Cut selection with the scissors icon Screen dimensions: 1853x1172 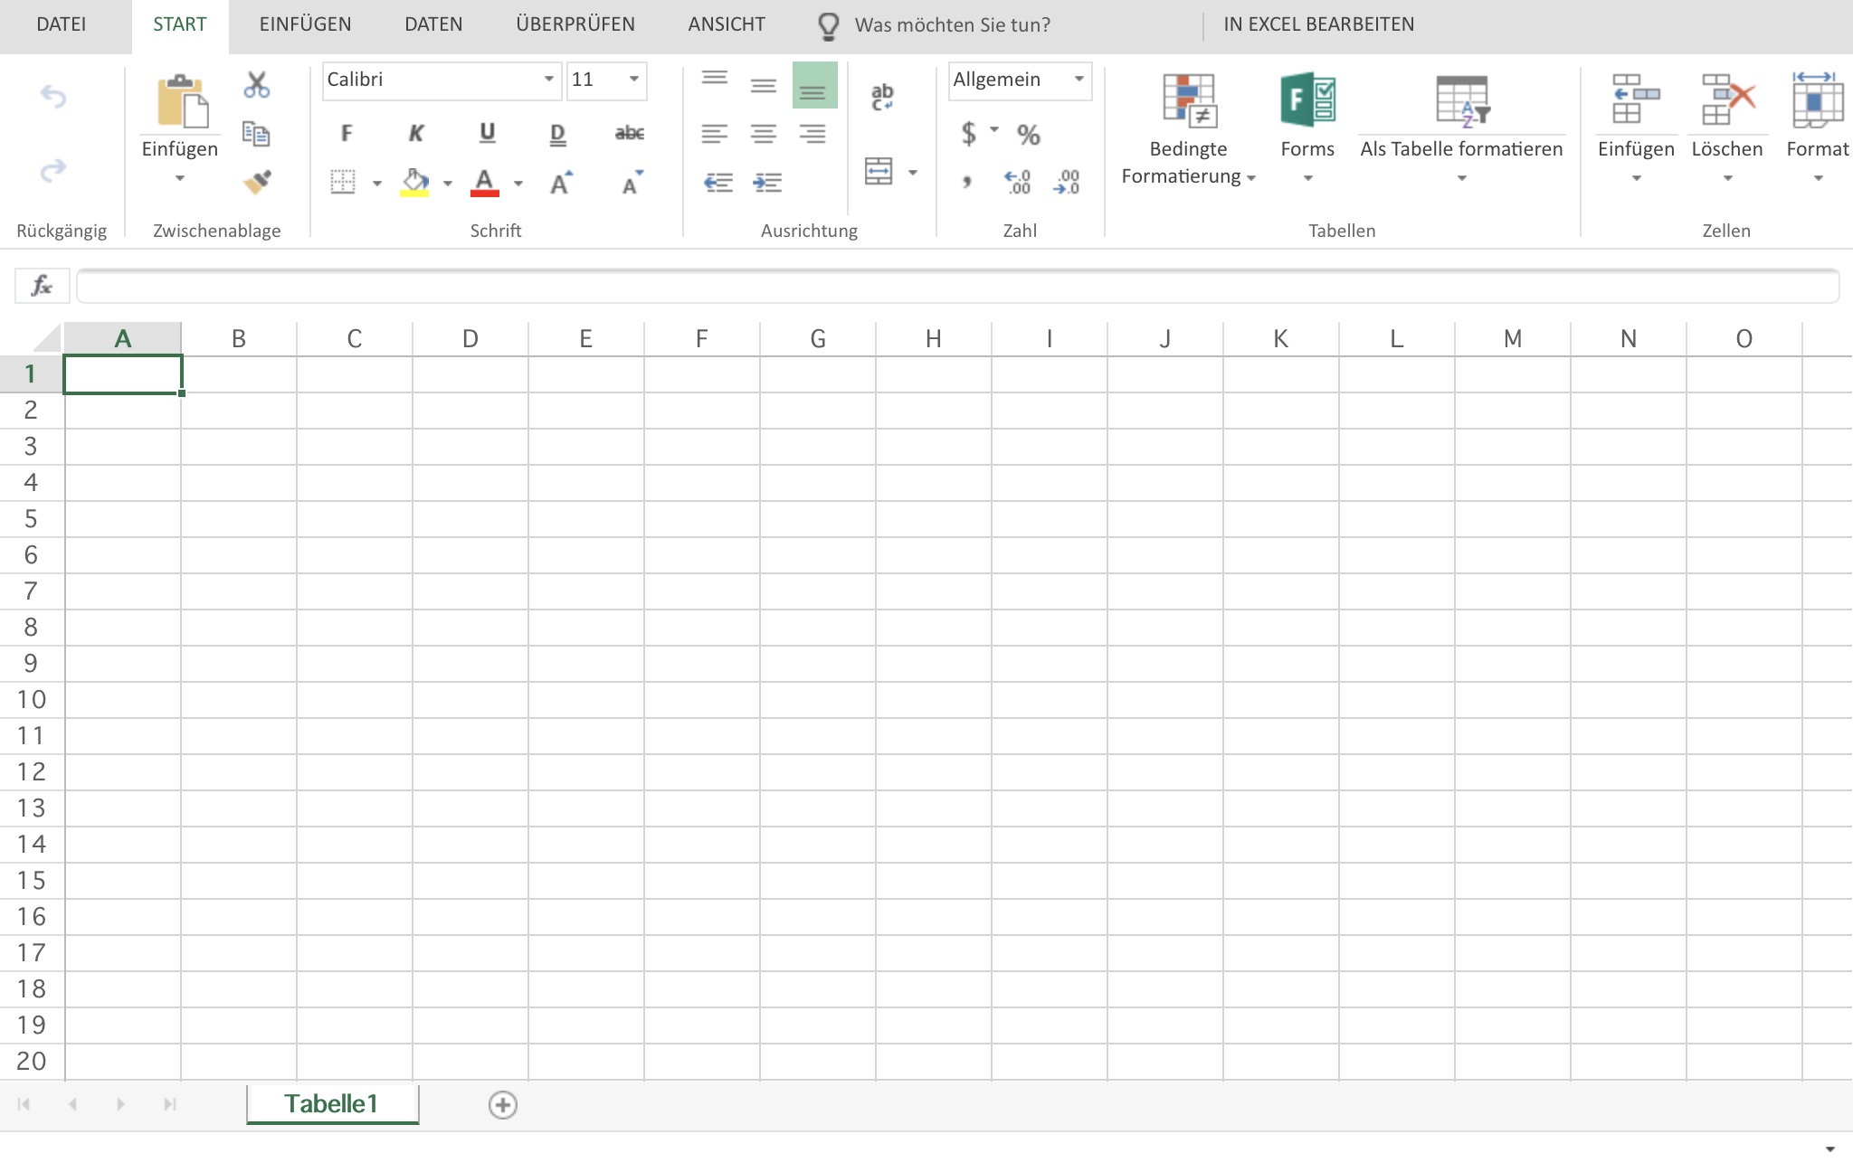tap(257, 85)
